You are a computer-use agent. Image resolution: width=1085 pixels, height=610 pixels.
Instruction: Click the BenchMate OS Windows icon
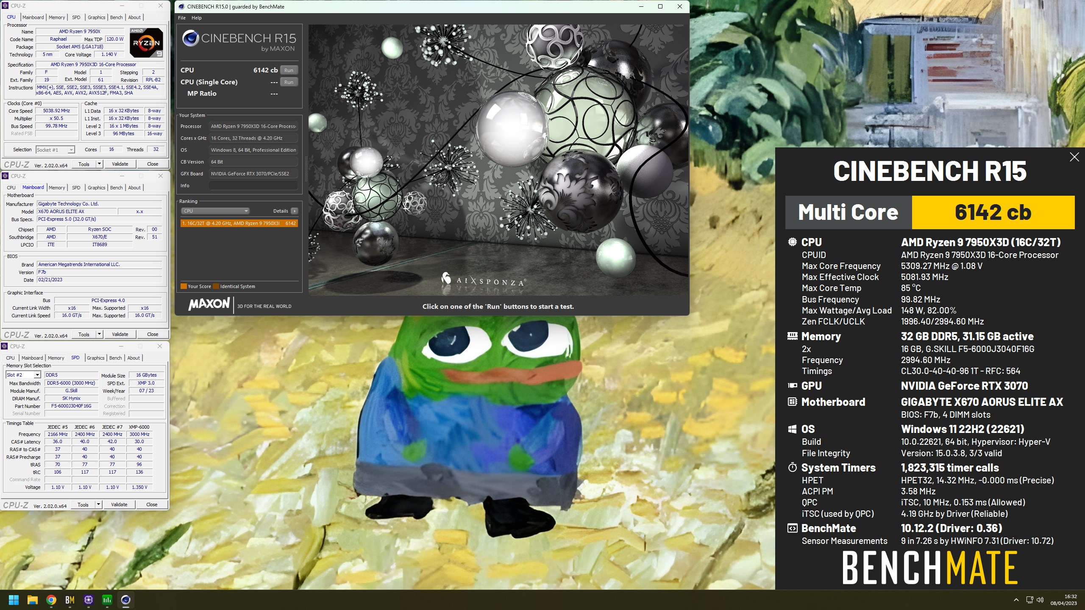792,429
